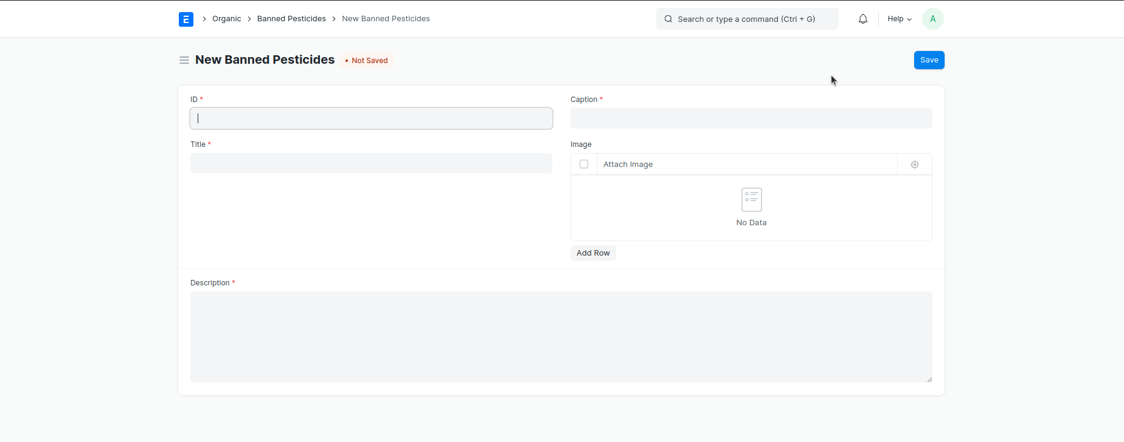Click into the Title field

click(x=371, y=163)
